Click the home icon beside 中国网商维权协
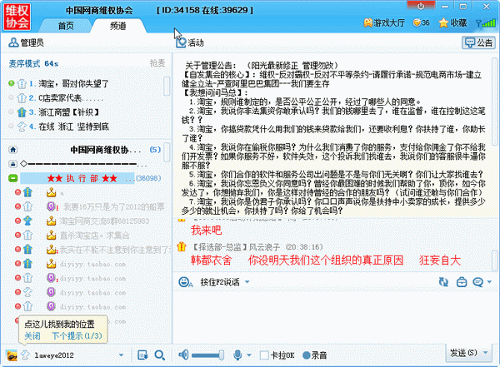The height and width of the screenshot is (367, 500). (x=12, y=150)
